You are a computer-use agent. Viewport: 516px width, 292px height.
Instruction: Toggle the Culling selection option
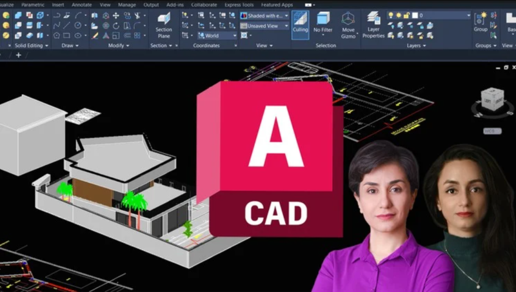(300, 24)
